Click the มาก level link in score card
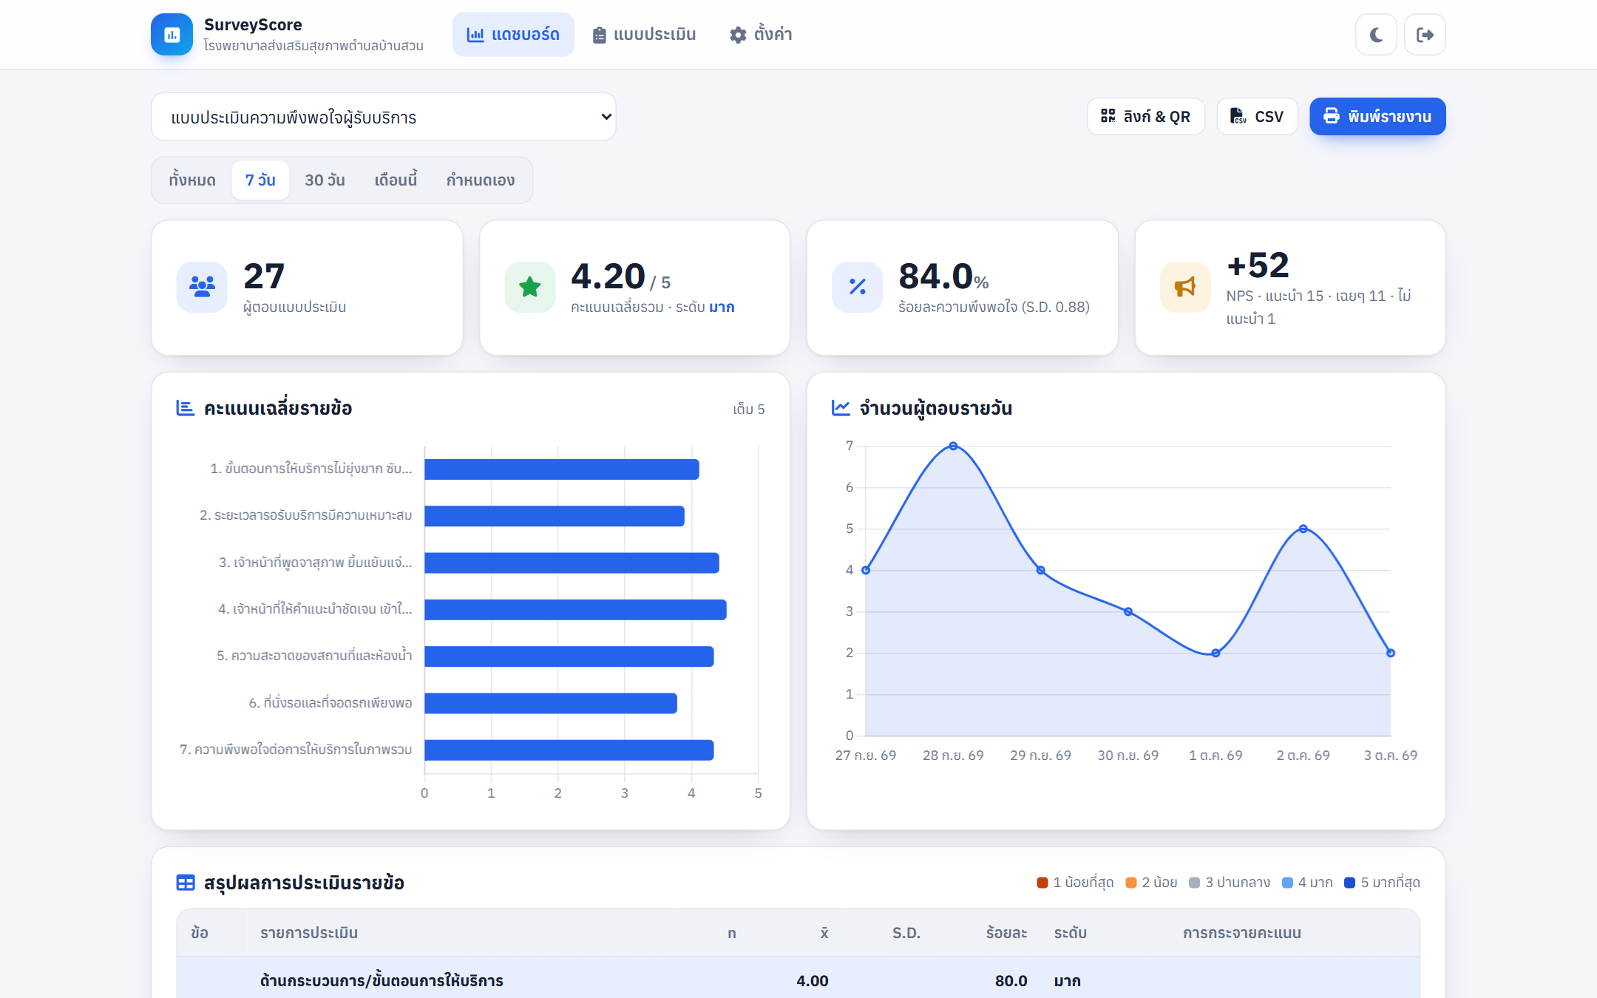 point(722,307)
